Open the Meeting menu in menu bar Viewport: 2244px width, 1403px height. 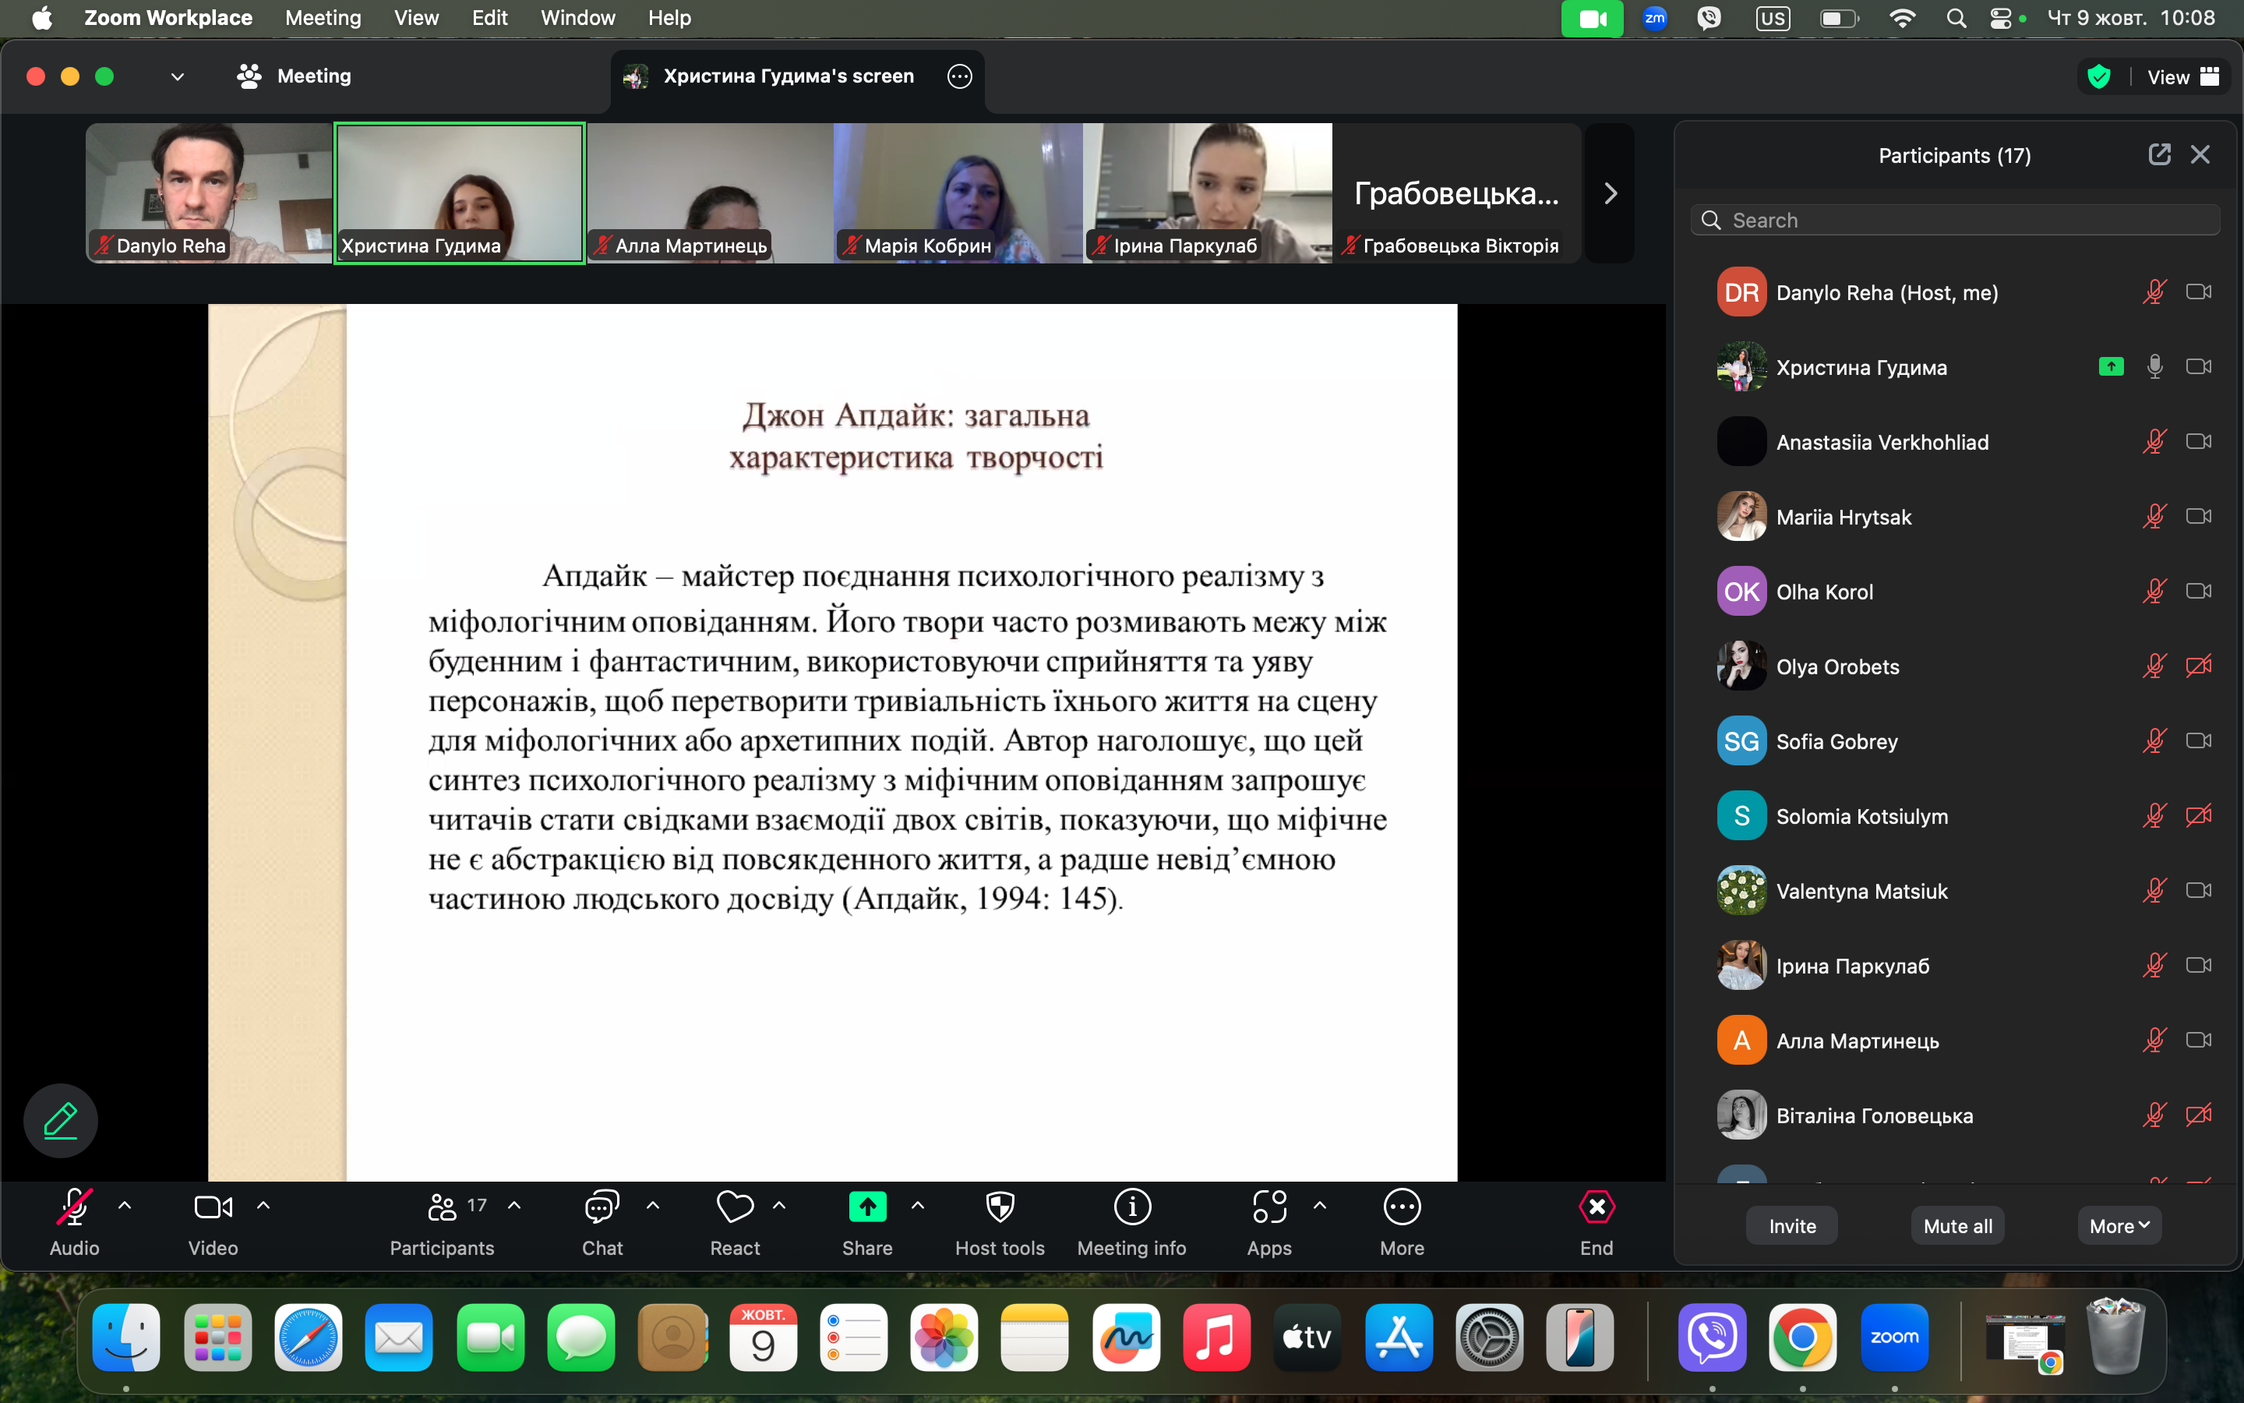click(x=323, y=18)
